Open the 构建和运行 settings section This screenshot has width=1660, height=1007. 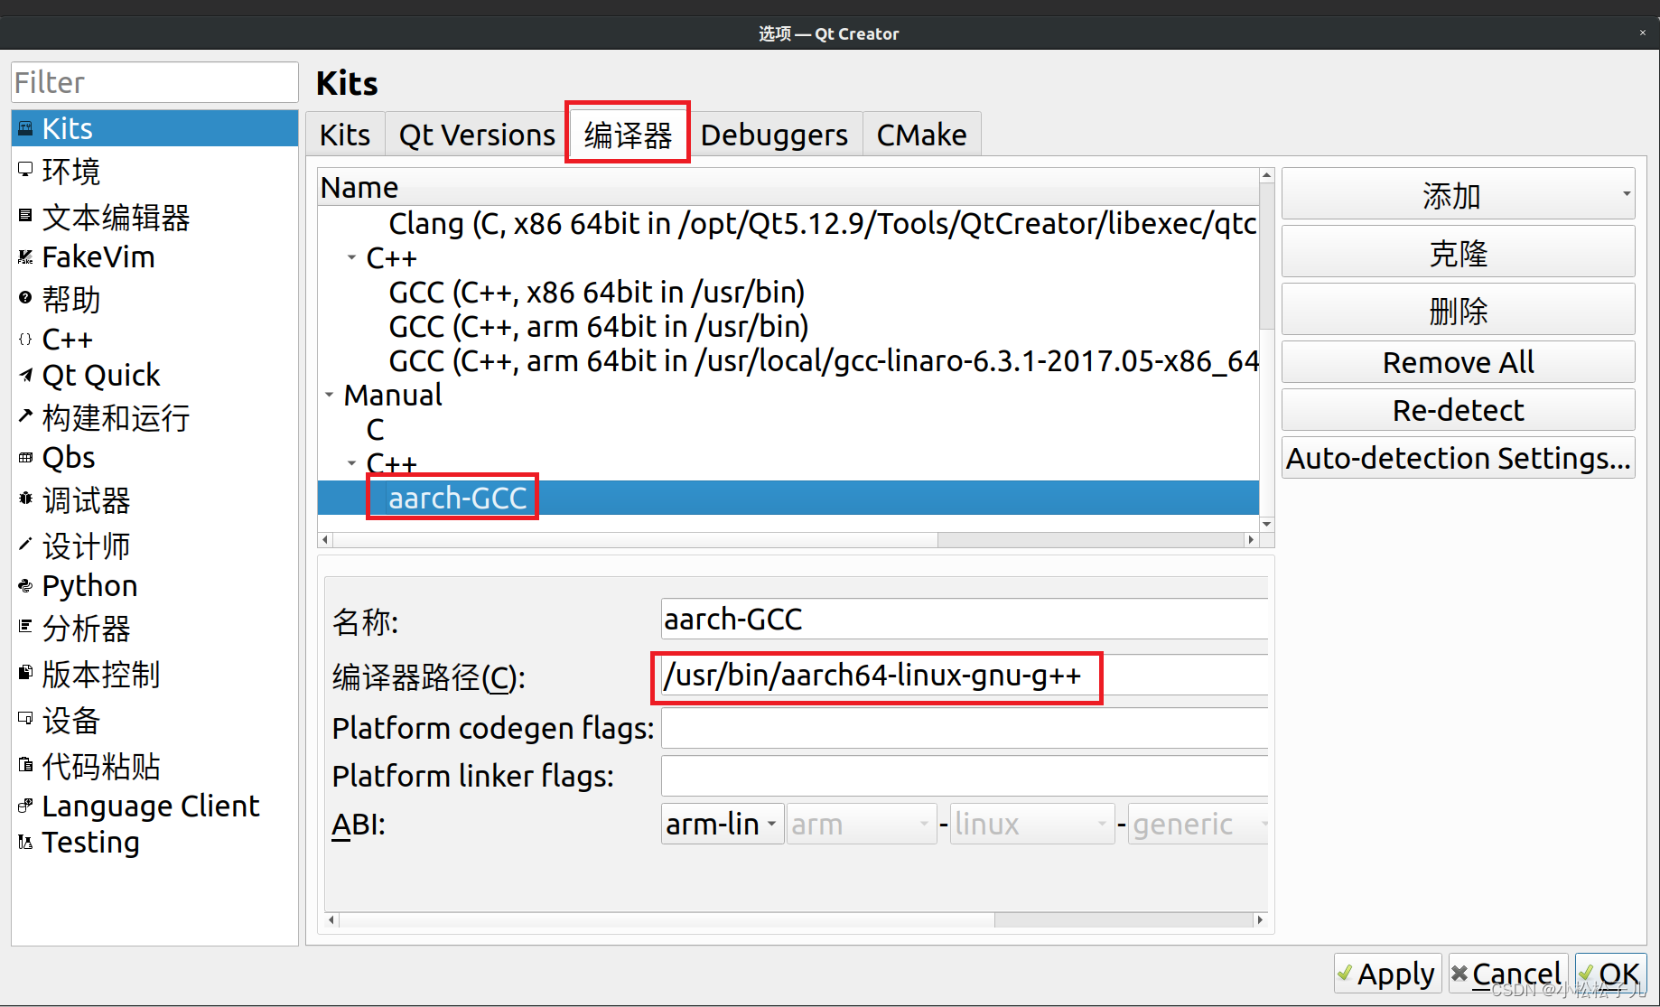point(116,418)
